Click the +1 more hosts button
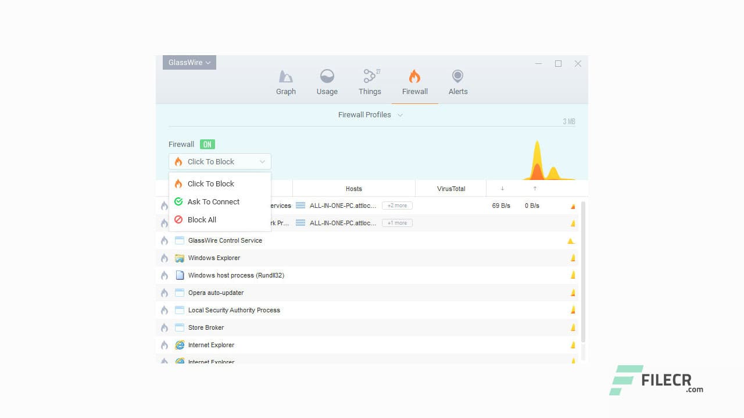Viewport: 744px width, 418px height. 397,222
